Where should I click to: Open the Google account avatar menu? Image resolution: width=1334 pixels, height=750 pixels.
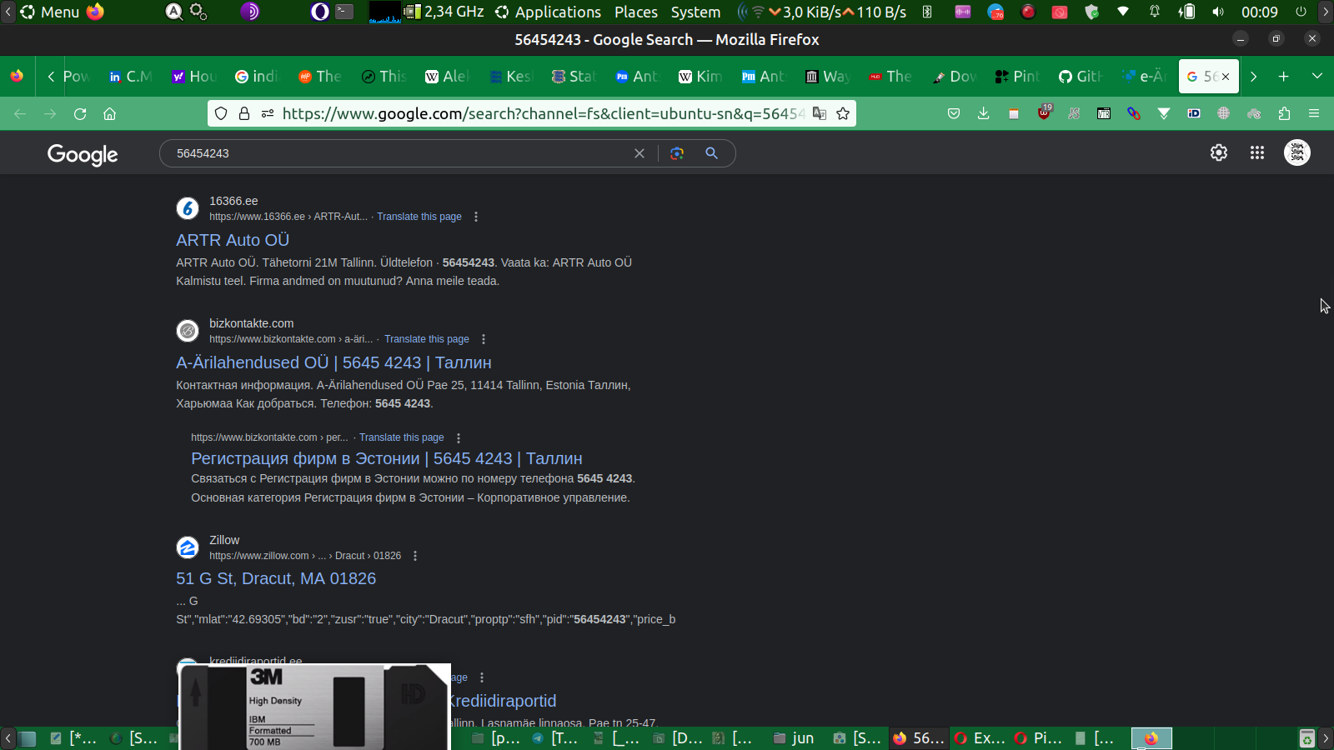point(1297,152)
